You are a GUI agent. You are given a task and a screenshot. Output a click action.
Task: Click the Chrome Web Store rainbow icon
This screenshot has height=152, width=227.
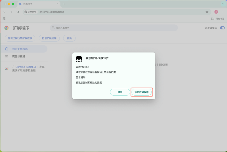tap(7, 69)
